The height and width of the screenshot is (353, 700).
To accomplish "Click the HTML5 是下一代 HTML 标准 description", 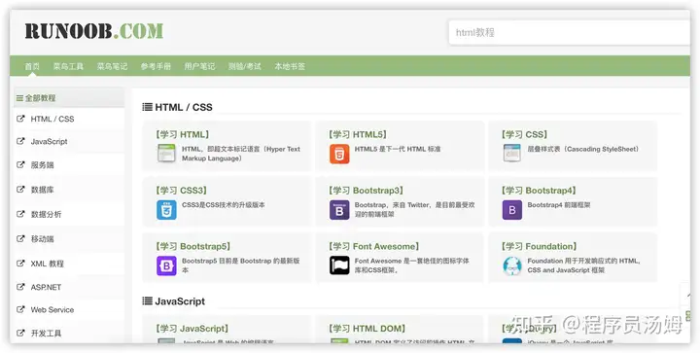I will pyautogui.click(x=398, y=149).
